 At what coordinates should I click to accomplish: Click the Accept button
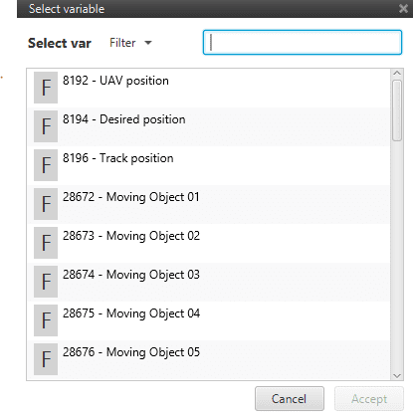pyautogui.click(x=369, y=399)
